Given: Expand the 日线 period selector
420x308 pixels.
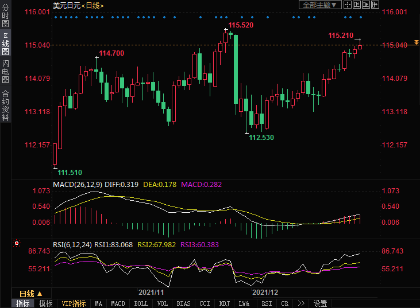Looking at the screenshot, I should (x=27, y=293).
